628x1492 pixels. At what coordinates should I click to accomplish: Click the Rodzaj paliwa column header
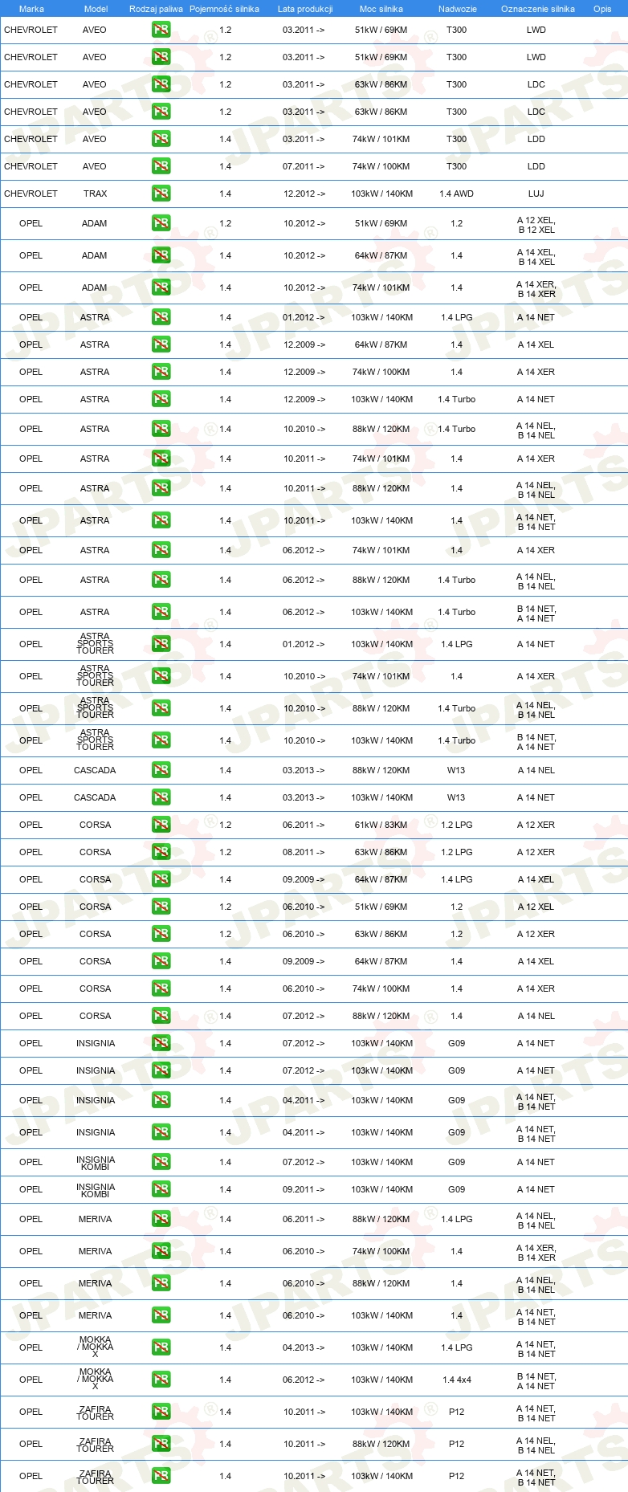pyautogui.click(x=156, y=9)
